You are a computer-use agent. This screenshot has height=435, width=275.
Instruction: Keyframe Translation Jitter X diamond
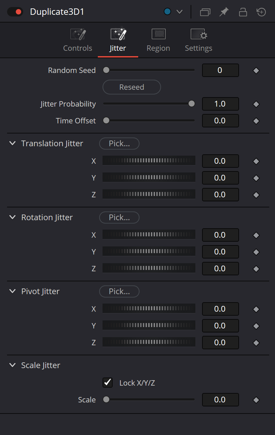pyautogui.click(x=256, y=161)
